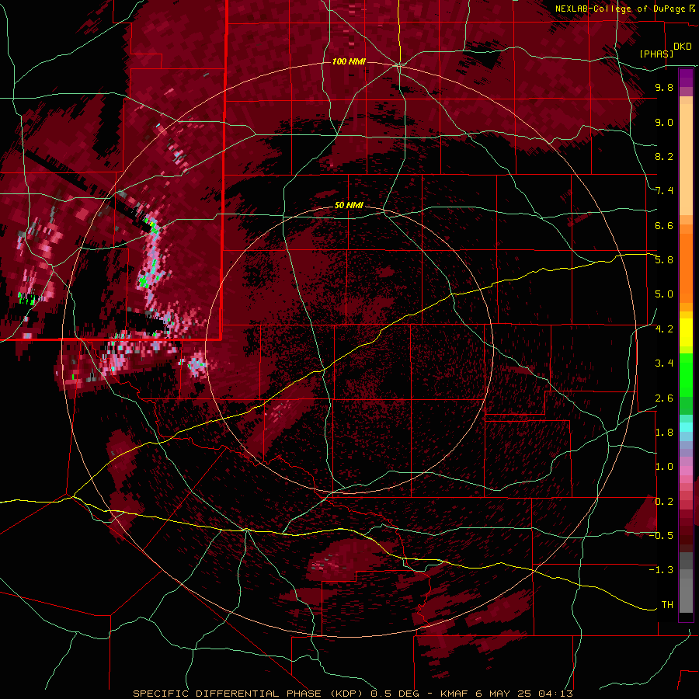Screen dimensions: 699x699
Task: Click the KMAF 6 MAY 25 04:13 timestamp
Action: (x=506, y=694)
